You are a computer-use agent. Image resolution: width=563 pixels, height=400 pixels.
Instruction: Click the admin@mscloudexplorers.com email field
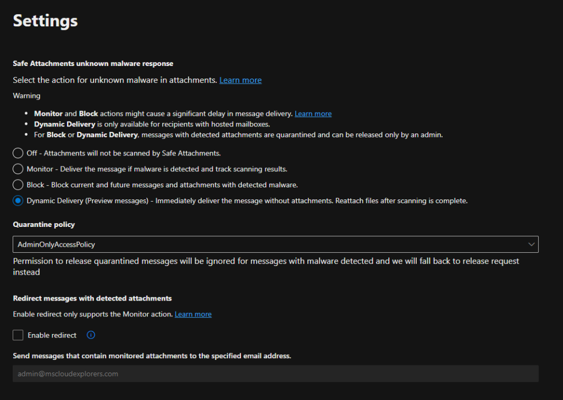pyautogui.click(x=275, y=374)
